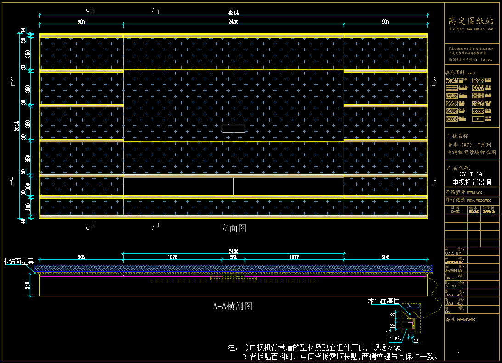Click the A-A横剖图 section title

pyautogui.click(x=232, y=306)
